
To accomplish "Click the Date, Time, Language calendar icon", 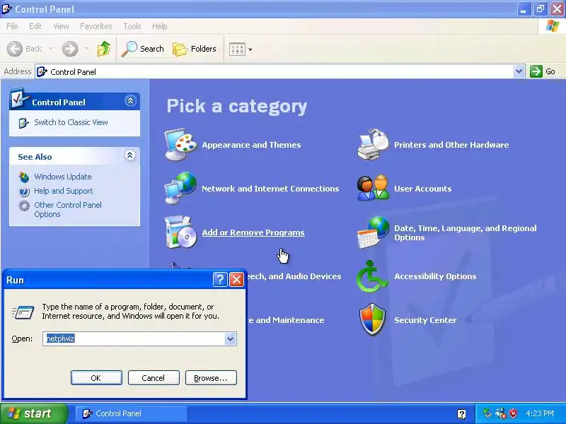I will point(374,232).
